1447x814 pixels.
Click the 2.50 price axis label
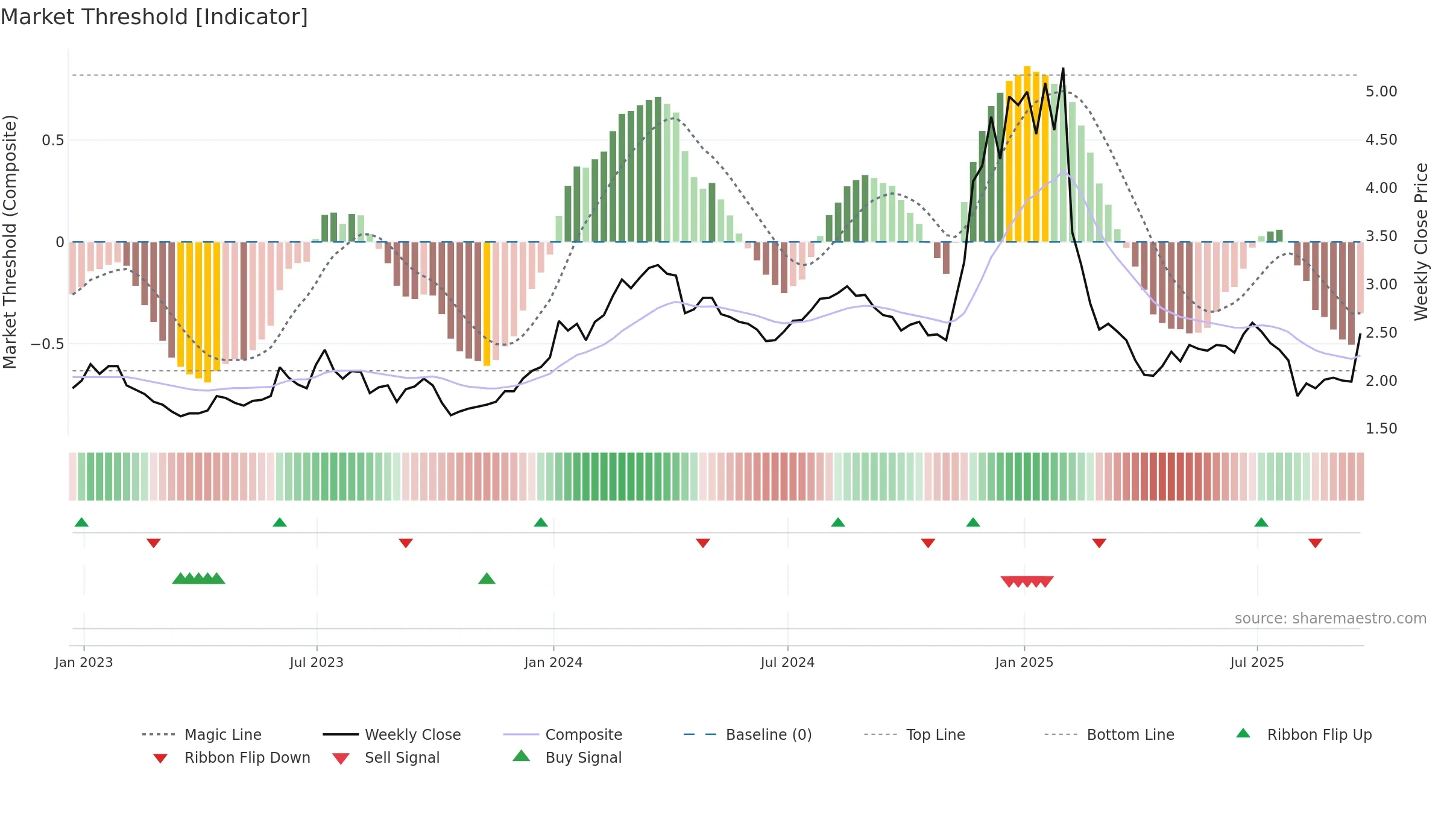coord(1381,332)
